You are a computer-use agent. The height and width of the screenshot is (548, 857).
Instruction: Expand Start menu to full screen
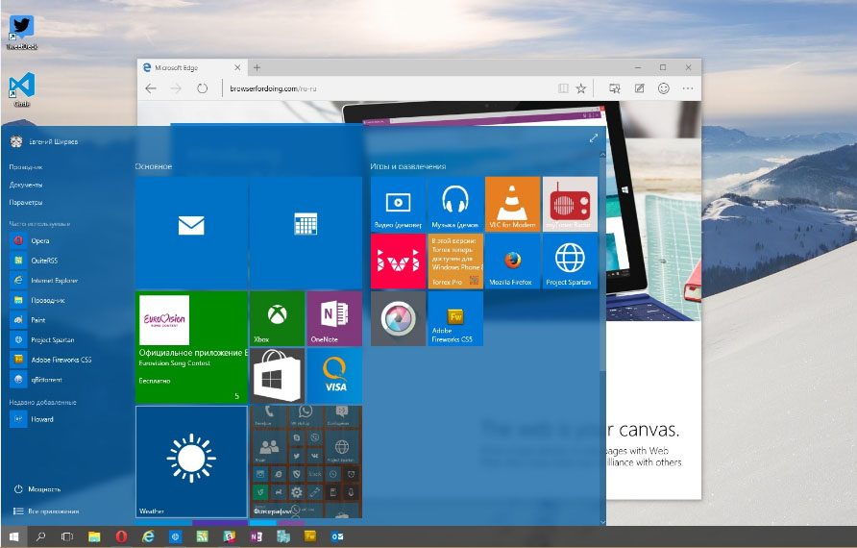pos(594,138)
